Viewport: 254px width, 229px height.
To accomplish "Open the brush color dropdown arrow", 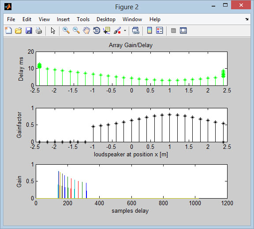I will point(125,30).
